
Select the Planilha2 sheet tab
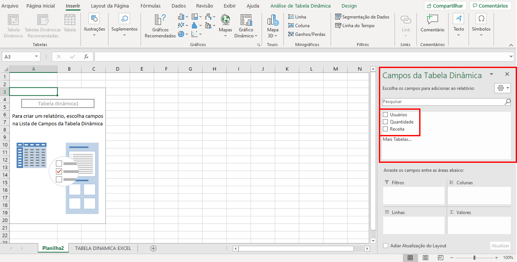(53, 248)
